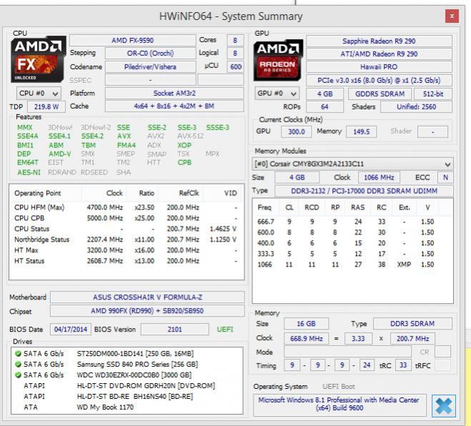Click the OR-C0 (Orochi) stepping field
Viewport: 471px width, 426px height.
coord(150,53)
